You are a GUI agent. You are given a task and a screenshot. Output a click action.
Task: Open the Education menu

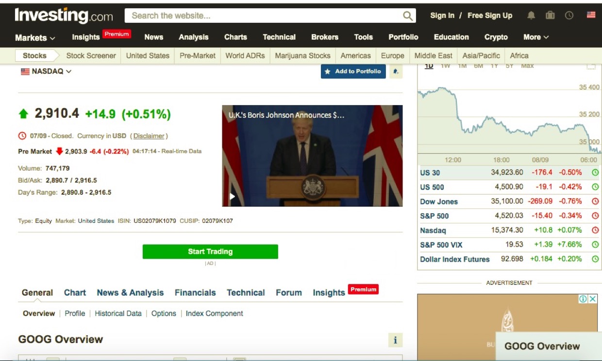coord(451,37)
